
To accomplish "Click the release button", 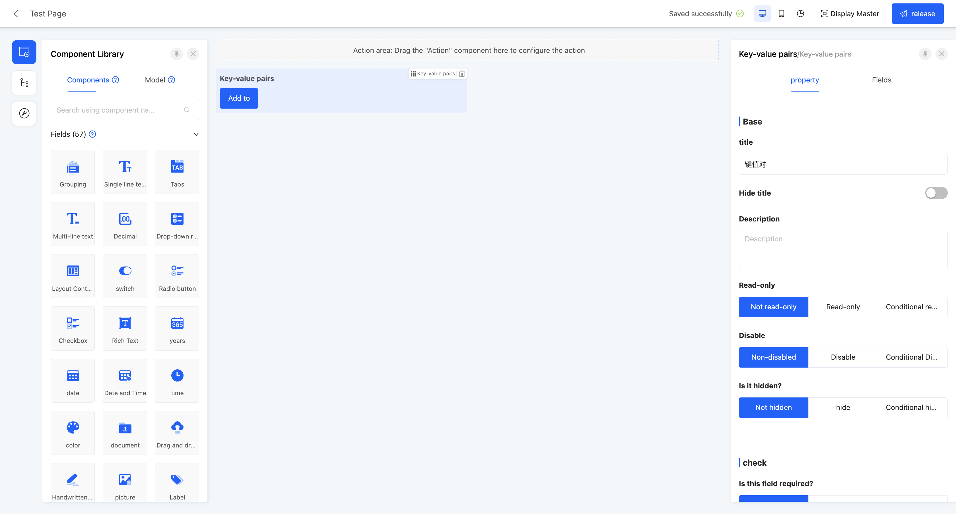I will pos(917,14).
